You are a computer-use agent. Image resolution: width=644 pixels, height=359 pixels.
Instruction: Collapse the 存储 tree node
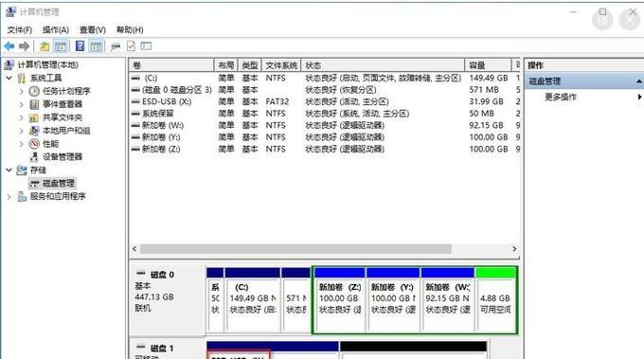coord(9,171)
